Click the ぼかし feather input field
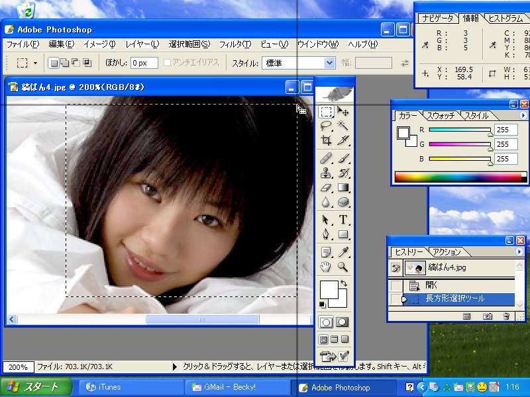Image resolution: width=530 pixels, height=397 pixels. [144, 63]
